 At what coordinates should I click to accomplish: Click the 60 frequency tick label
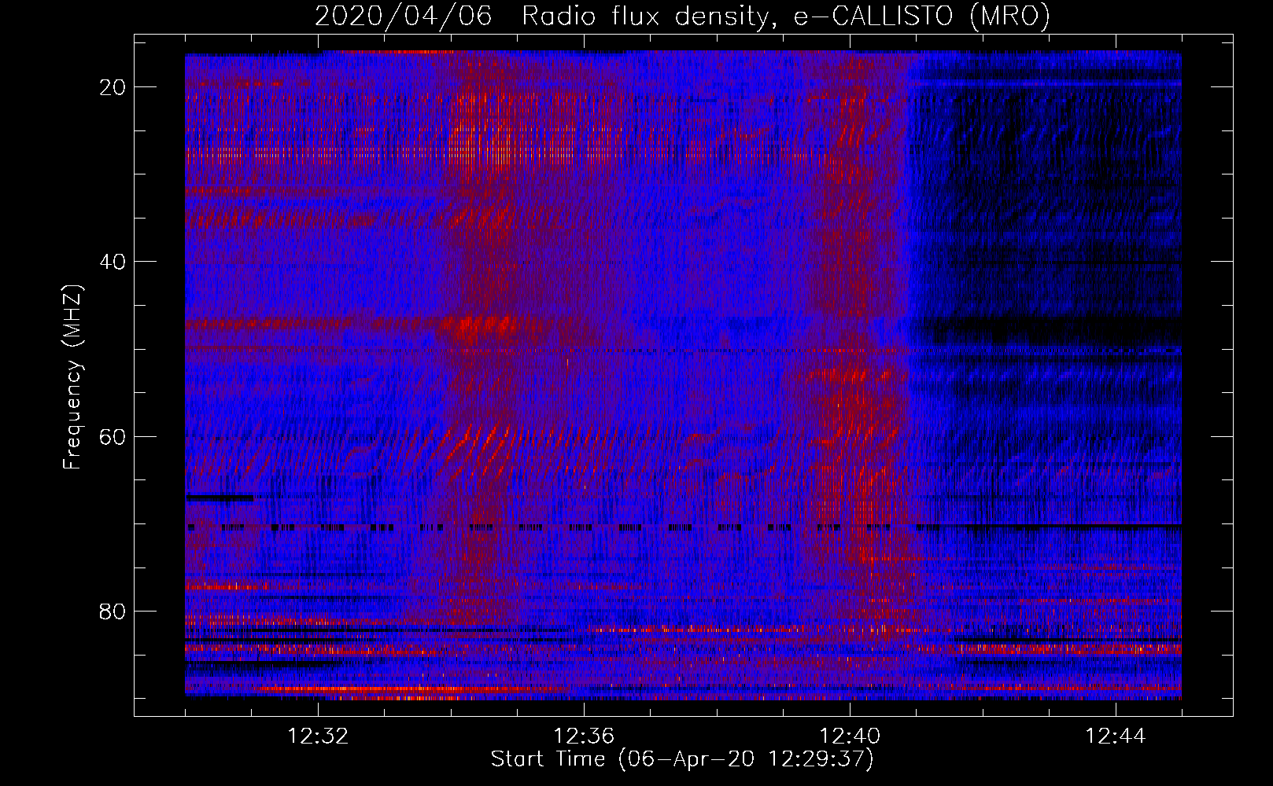pyautogui.click(x=113, y=436)
